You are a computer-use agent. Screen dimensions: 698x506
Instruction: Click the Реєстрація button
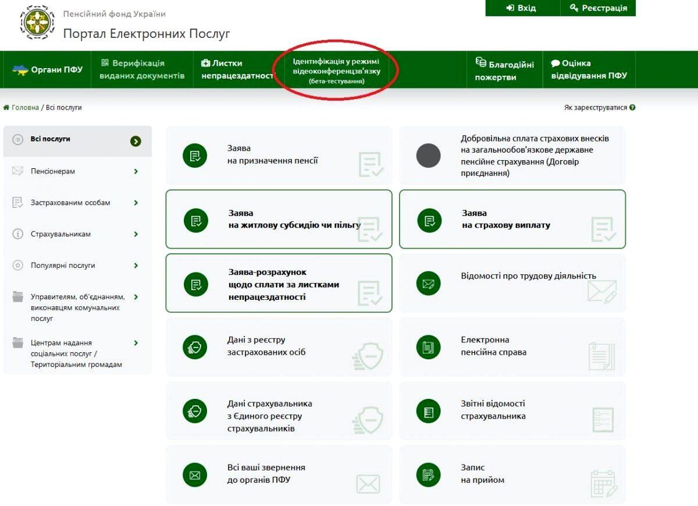(x=599, y=8)
